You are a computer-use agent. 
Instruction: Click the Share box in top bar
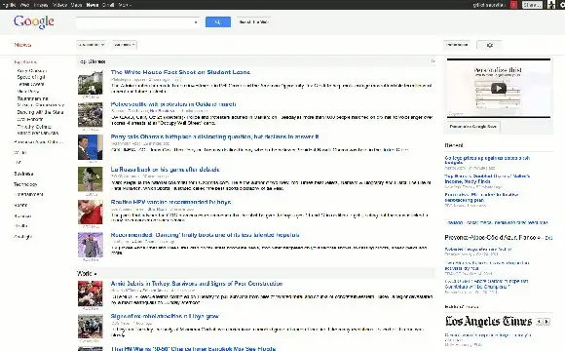[x=532, y=5]
